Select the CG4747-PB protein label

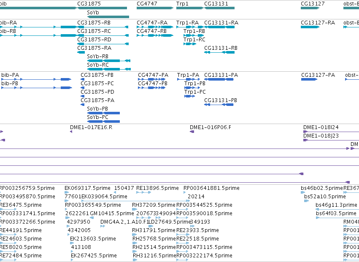pyautogui.click(x=153, y=84)
